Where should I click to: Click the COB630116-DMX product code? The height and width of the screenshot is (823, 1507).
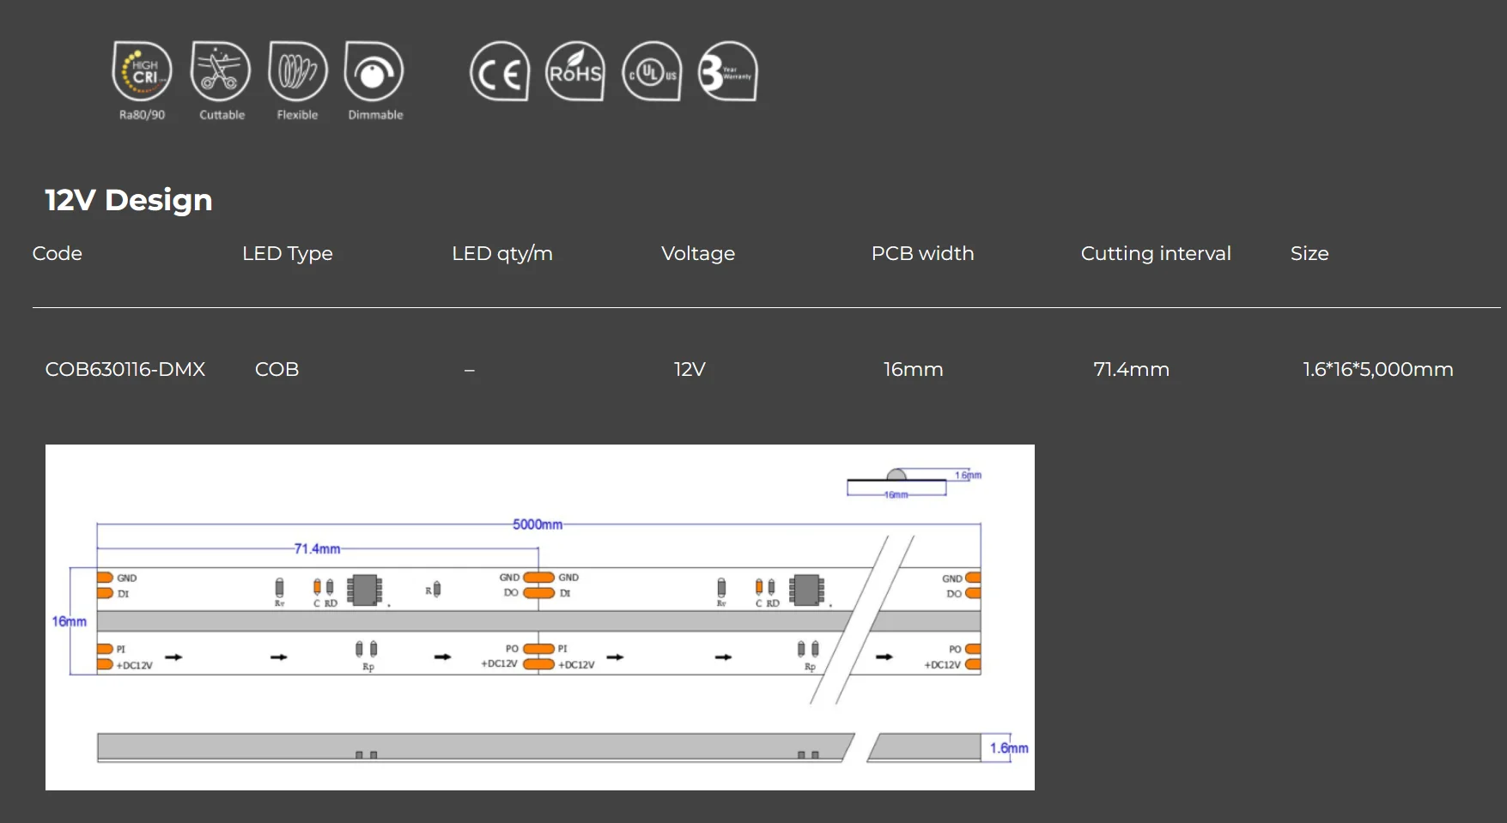125,369
